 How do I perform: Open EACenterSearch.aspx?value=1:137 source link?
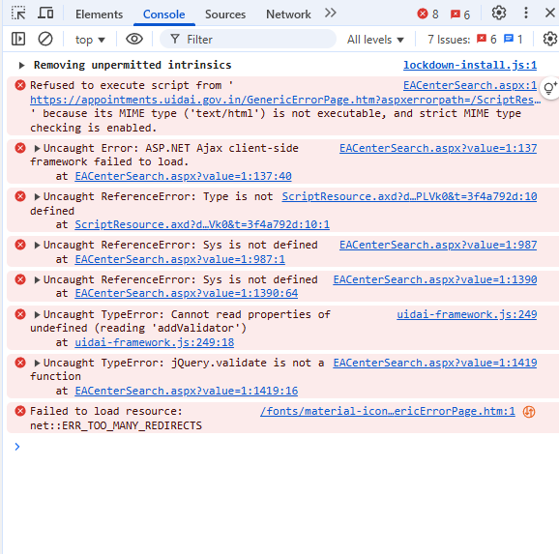click(438, 148)
